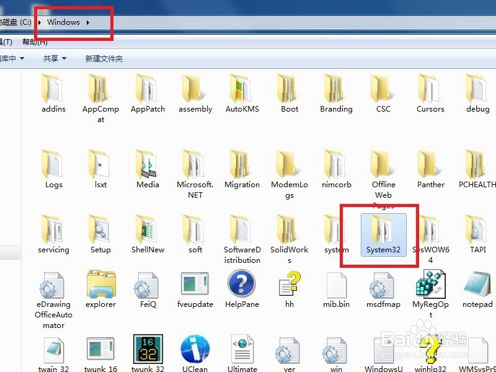496x372 pixels.
Task: Select the System32 folder
Action: pyautogui.click(x=383, y=234)
